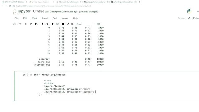
Task: Open the Edit menu
Action: [25, 18]
